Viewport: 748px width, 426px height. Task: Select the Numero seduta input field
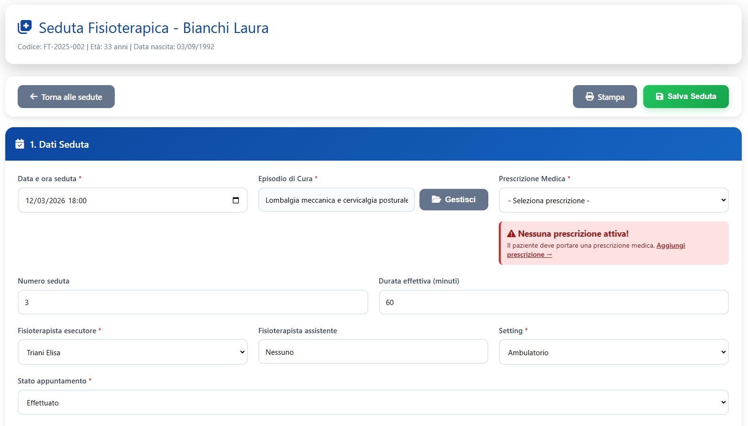(193, 302)
